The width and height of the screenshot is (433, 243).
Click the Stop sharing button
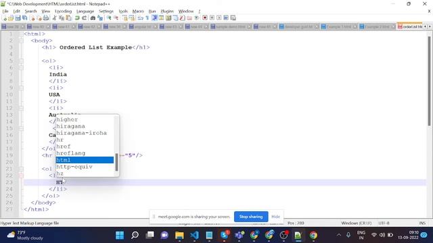[x=251, y=217]
